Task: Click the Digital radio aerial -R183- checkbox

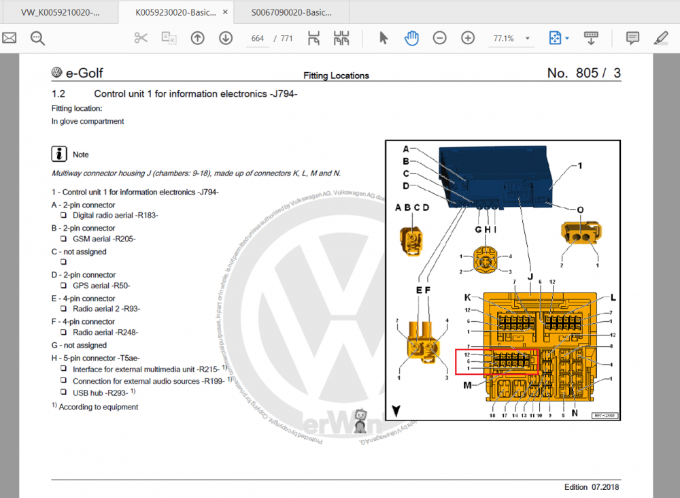Action: pyautogui.click(x=64, y=215)
